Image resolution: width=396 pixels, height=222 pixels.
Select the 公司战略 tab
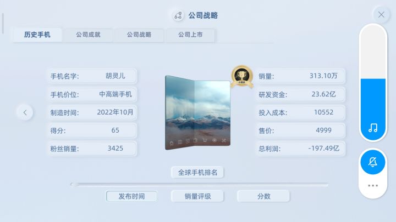pyautogui.click(x=139, y=35)
